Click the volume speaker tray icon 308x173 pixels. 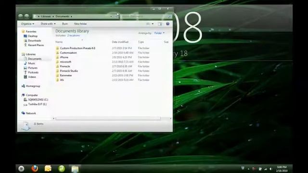(271, 169)
